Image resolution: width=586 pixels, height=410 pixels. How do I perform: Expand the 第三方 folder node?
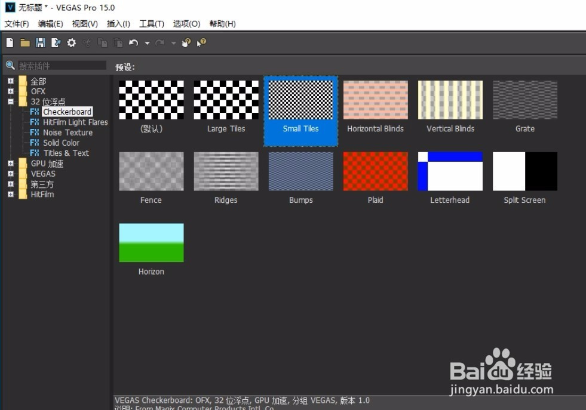point(11,184)
